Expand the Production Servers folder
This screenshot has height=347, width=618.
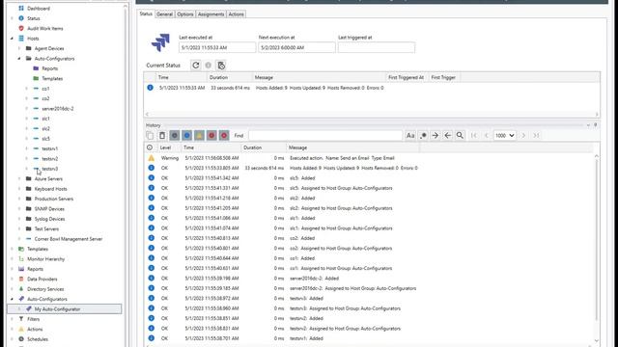pos(19,199)
